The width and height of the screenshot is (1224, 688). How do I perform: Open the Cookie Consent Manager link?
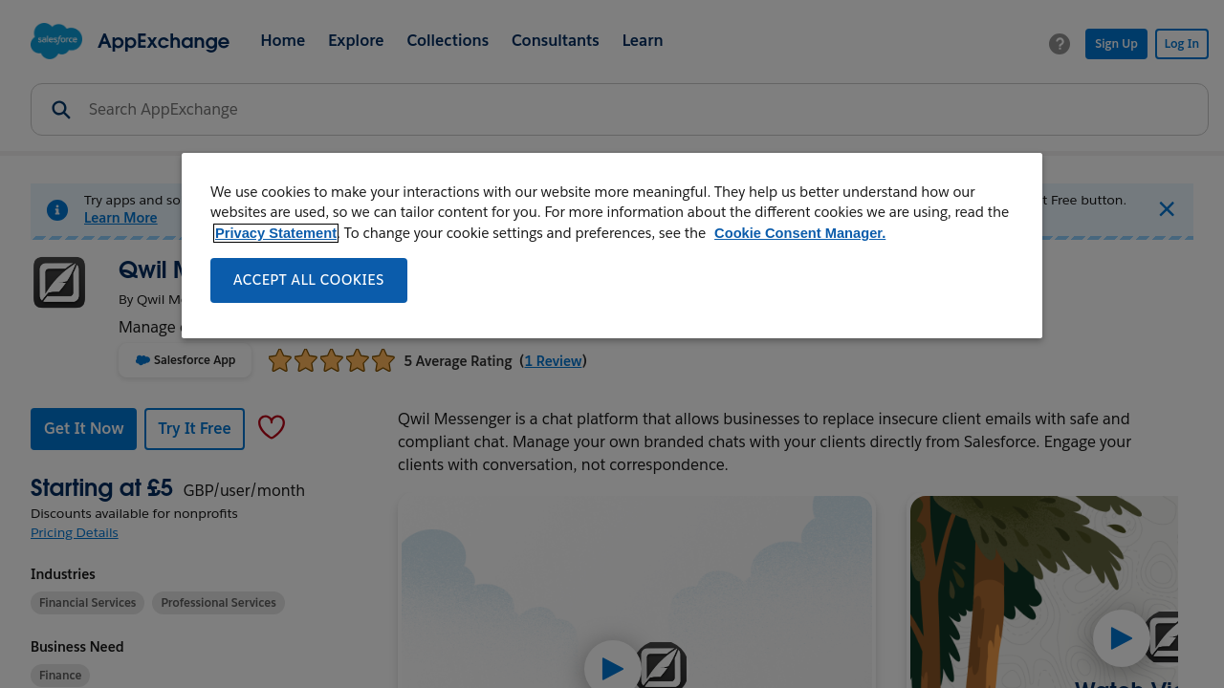tap(799, 233)
